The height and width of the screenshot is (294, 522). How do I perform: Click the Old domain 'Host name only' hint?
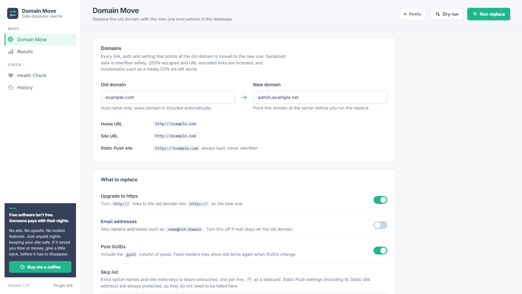[x=156, y=108]
